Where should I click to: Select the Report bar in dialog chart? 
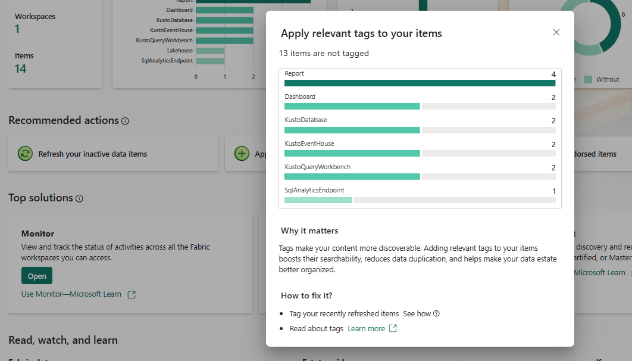click(x=420, y=83)
